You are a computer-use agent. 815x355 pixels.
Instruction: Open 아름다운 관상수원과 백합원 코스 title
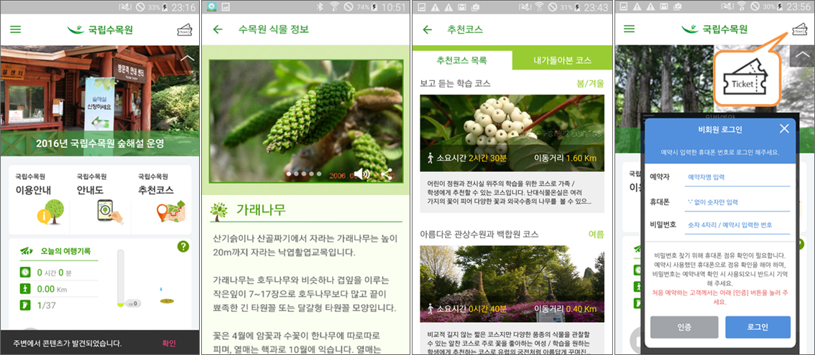[479, 234]
